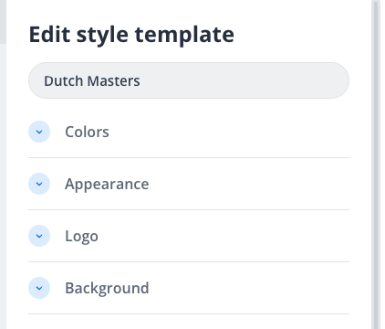Expand the Background section chevron
385x329 pixels.
[x=39, y=288]
